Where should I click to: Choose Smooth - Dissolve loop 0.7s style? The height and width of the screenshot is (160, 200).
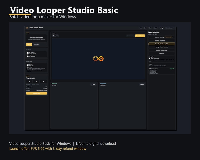(x=162, y=44)
